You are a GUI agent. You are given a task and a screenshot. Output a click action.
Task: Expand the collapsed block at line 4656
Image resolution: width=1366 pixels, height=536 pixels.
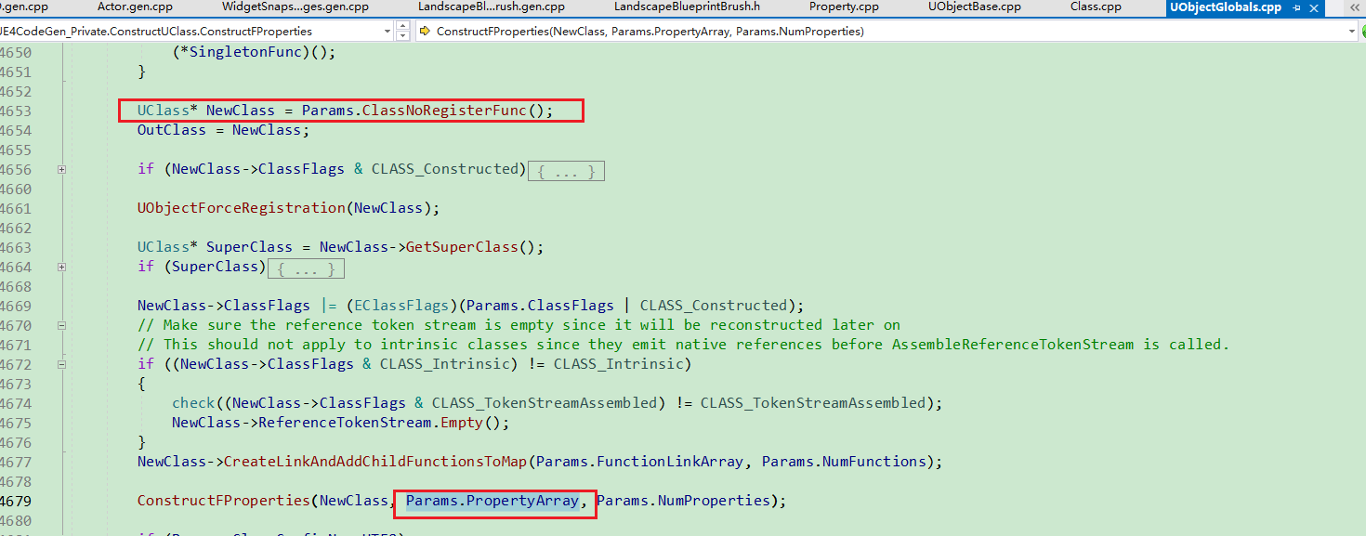click(x=61, y=169)
